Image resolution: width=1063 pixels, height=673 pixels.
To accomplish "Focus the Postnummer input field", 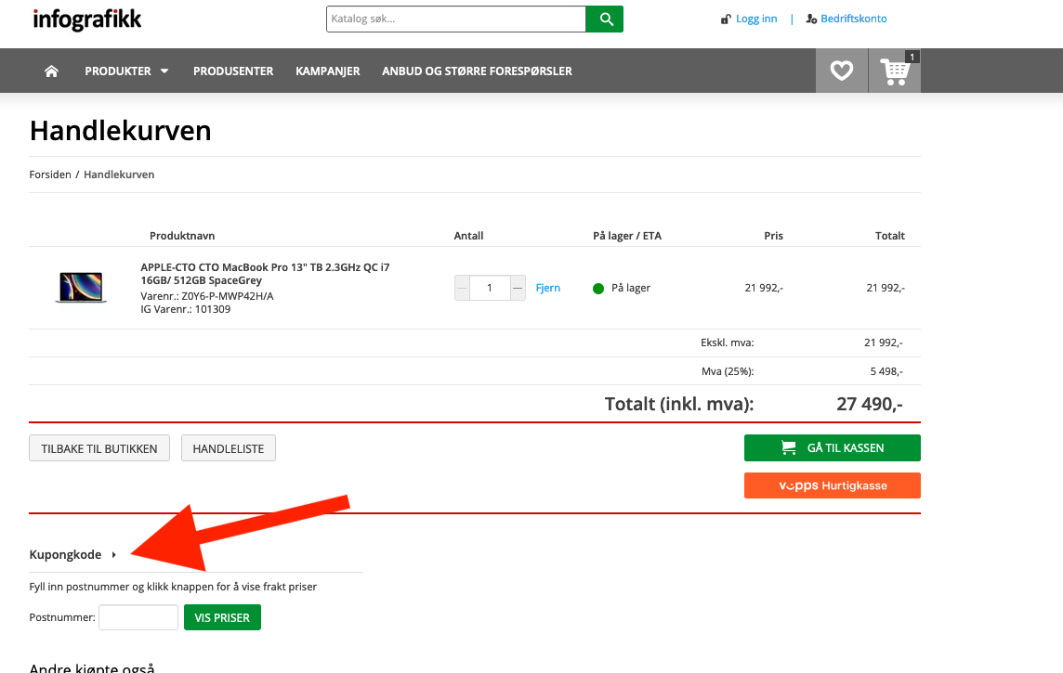I will (x=138, y=617).
